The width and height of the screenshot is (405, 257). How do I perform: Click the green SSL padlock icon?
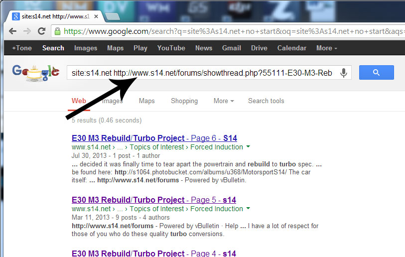pos(57,31)
